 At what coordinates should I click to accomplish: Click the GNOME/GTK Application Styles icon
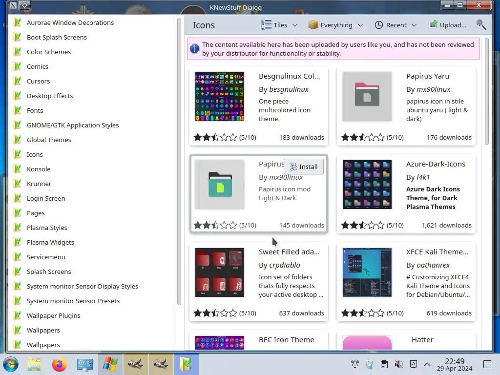click(17, 125)
